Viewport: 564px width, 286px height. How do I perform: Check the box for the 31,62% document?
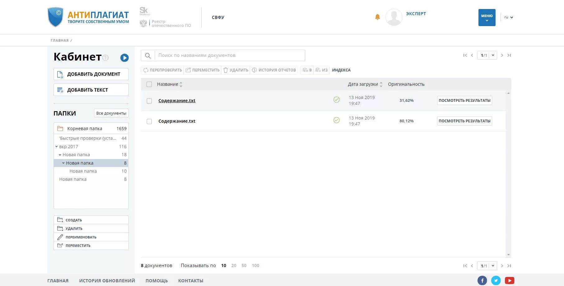pos(149,101)
